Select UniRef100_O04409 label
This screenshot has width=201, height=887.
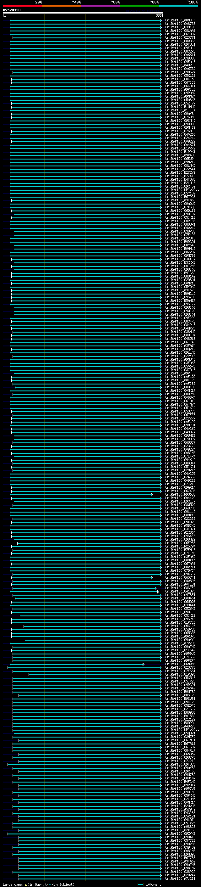pos(180,498)
